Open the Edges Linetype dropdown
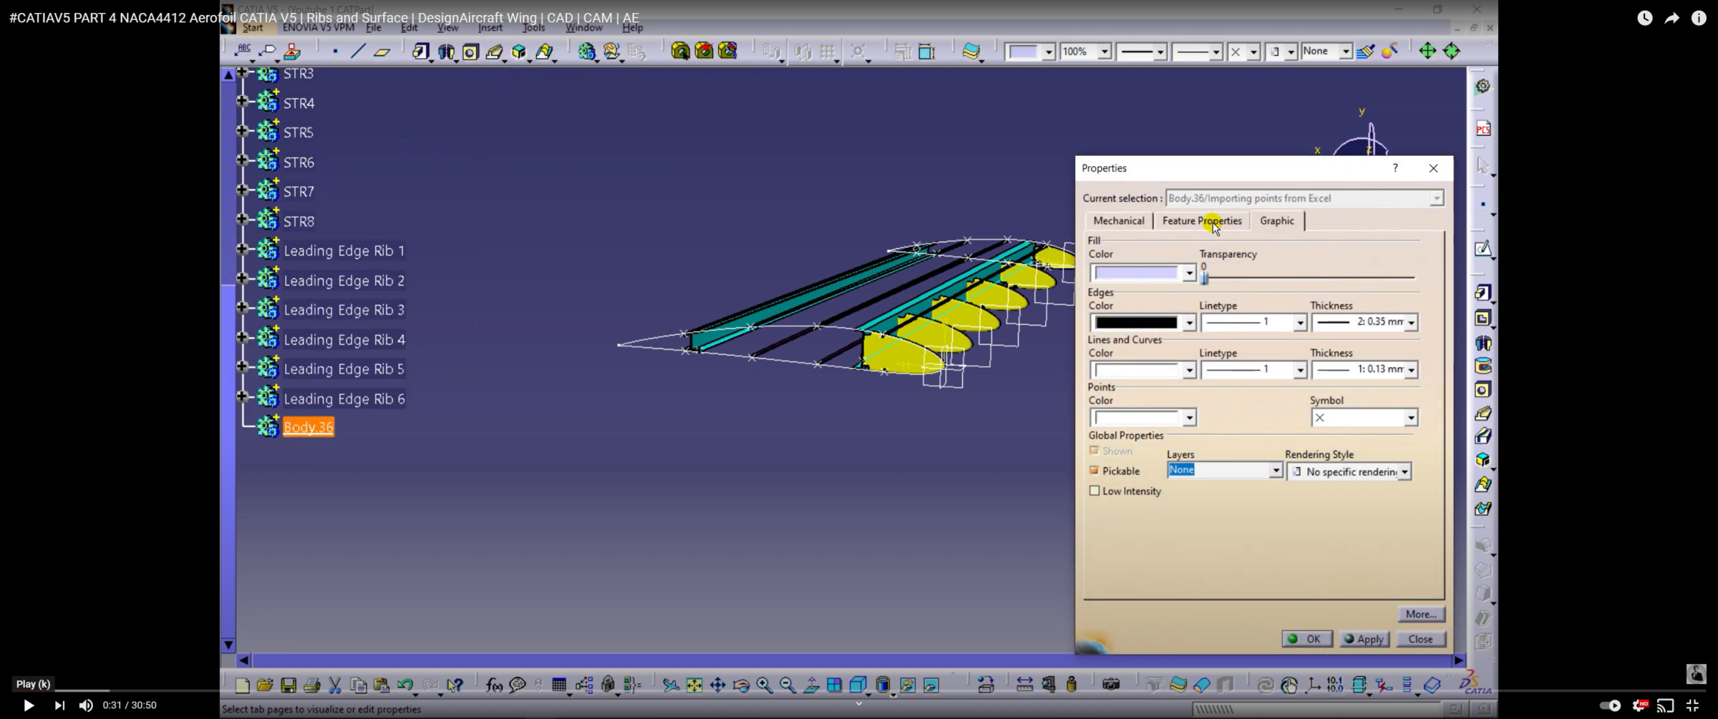 click(x=1300, y=323)
